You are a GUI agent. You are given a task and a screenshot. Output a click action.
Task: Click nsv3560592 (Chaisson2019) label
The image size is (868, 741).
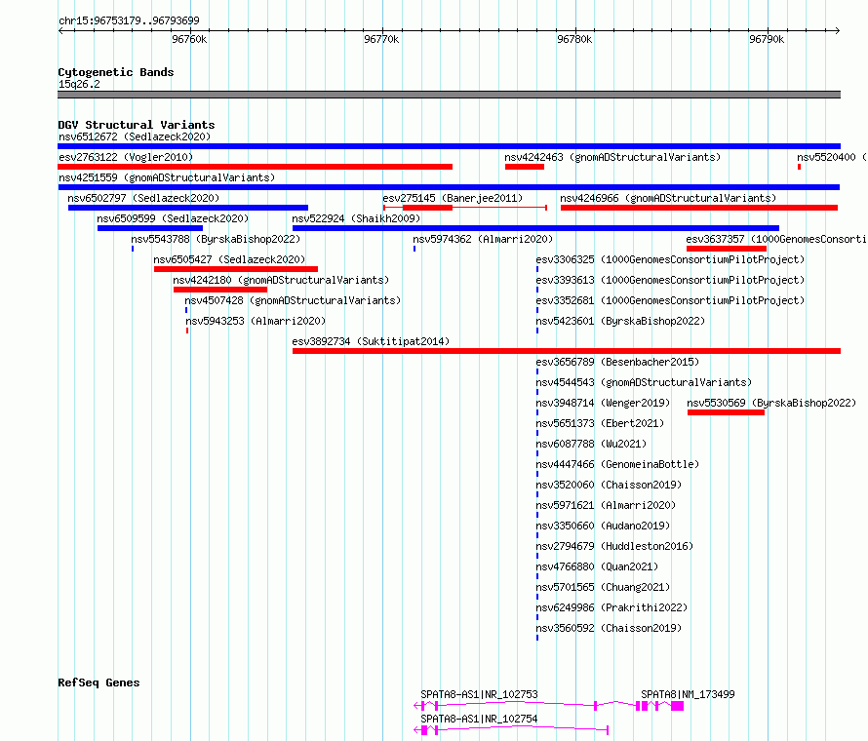609,628
